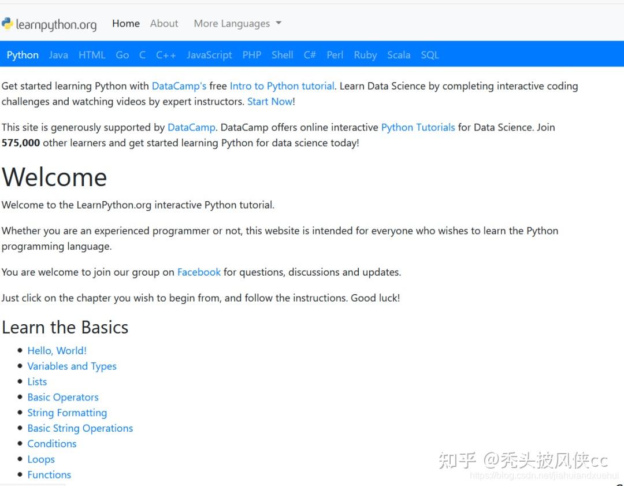Switch to the HTML tab

point(92,55)
